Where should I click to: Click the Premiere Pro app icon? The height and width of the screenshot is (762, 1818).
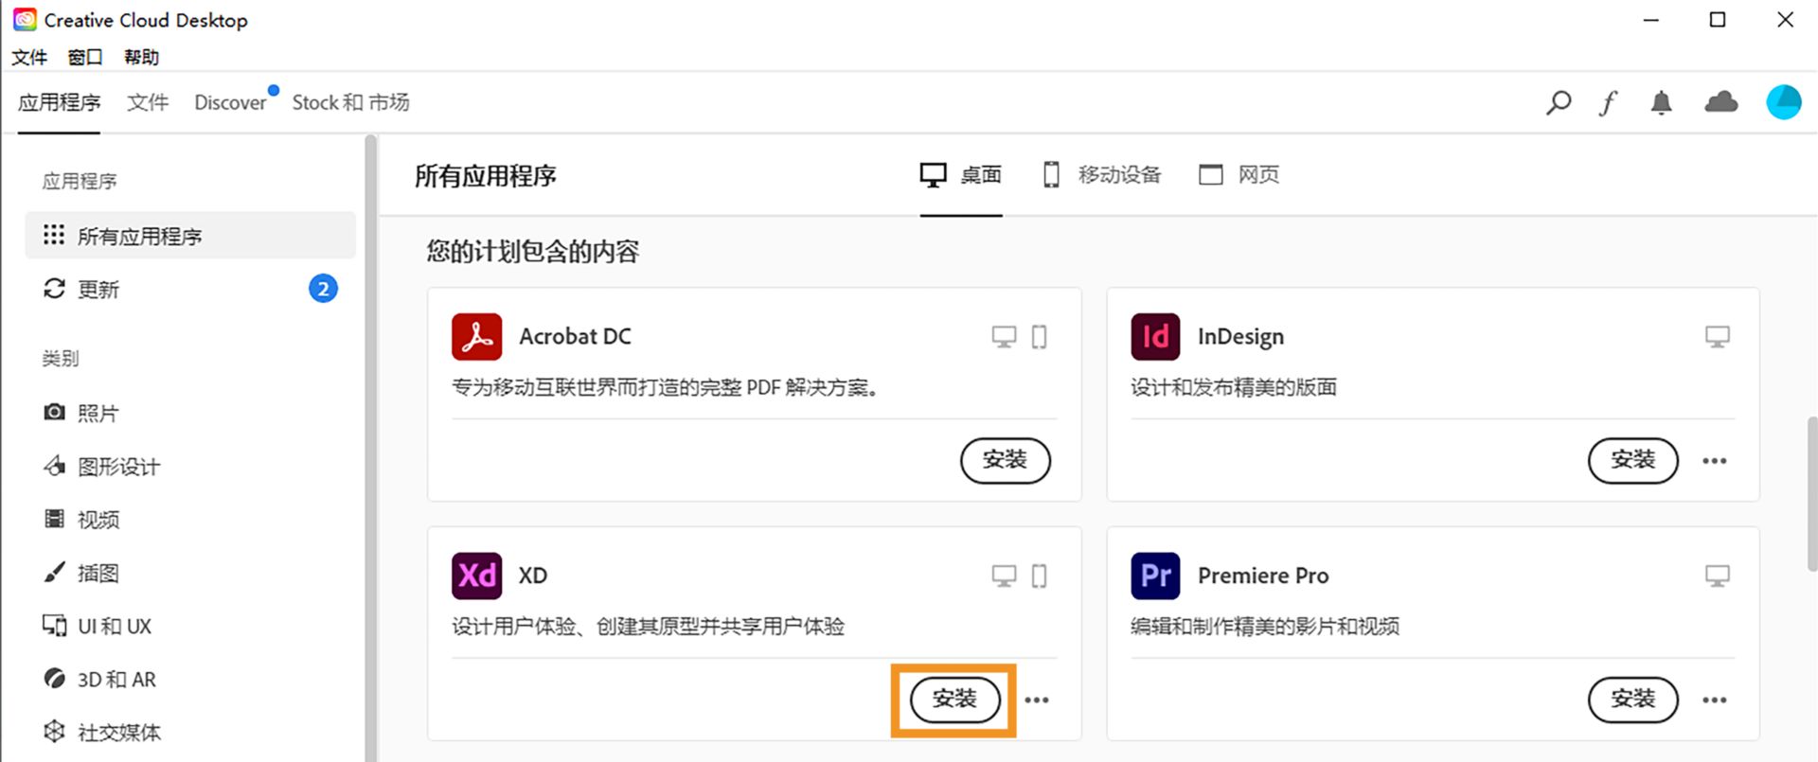1155,576
